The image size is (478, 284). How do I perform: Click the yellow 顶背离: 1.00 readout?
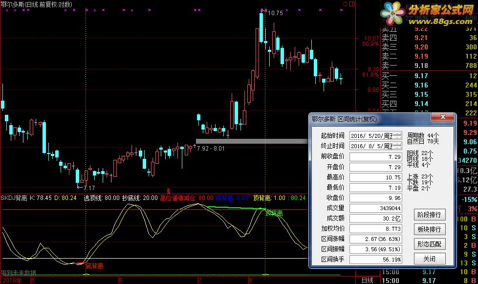pyautogui.click(x=269, y=198)
